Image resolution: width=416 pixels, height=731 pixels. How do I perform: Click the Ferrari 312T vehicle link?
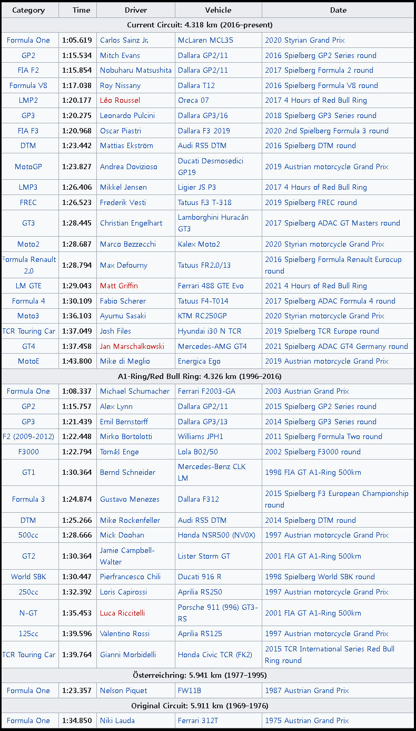click(199, 720)
